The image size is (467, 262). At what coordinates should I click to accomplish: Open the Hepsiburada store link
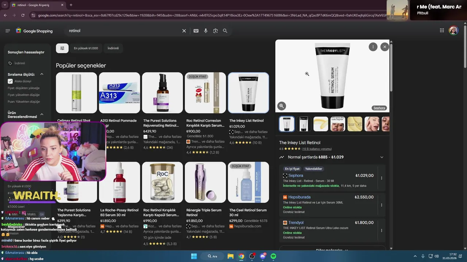(x=299, y=197)
